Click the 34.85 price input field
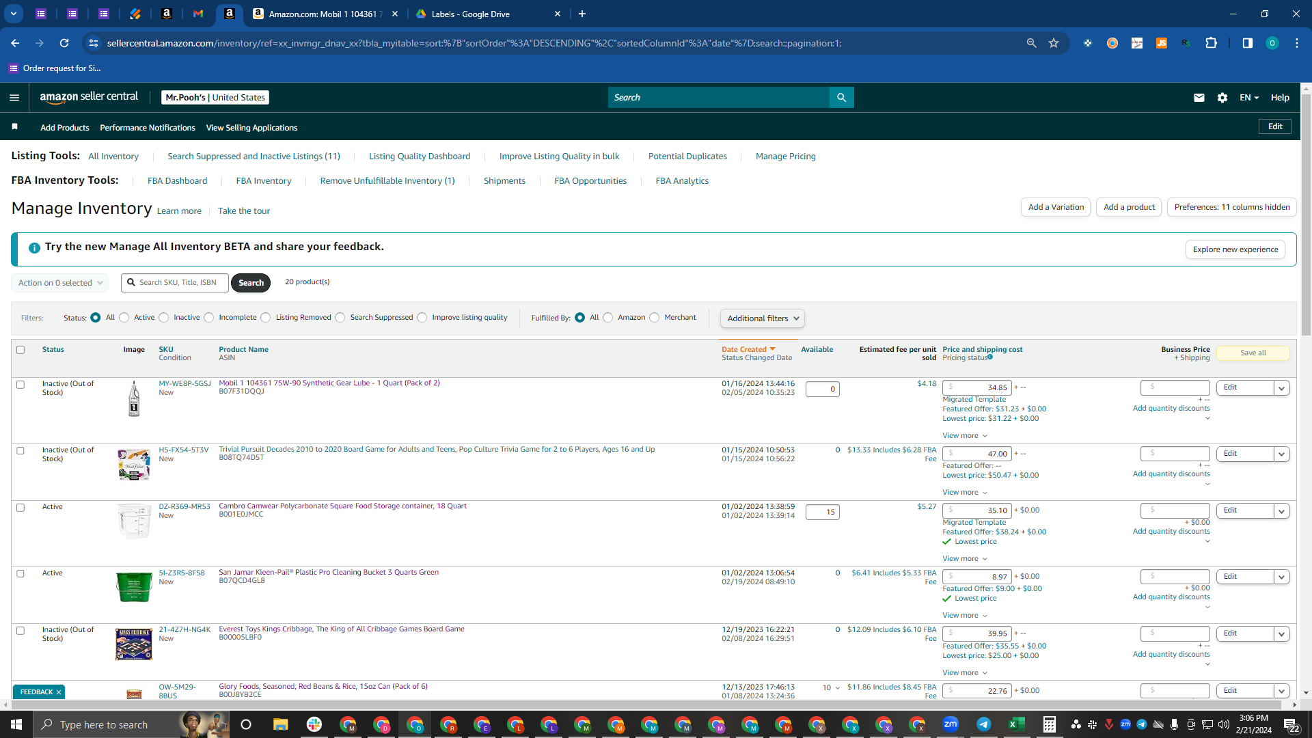 tap(977, 388)
